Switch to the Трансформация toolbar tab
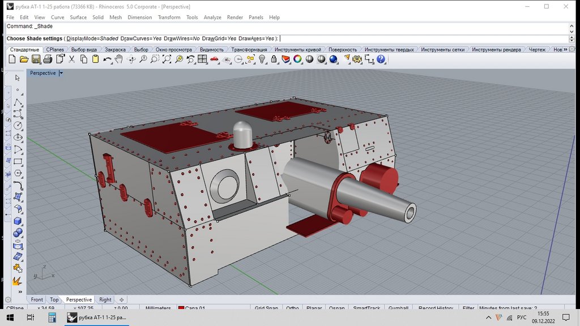Image resolution: width=580 pixels, height=326 pixels. 249,50
